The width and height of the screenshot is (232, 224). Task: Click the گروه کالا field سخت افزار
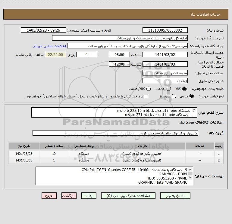(115, 133)
